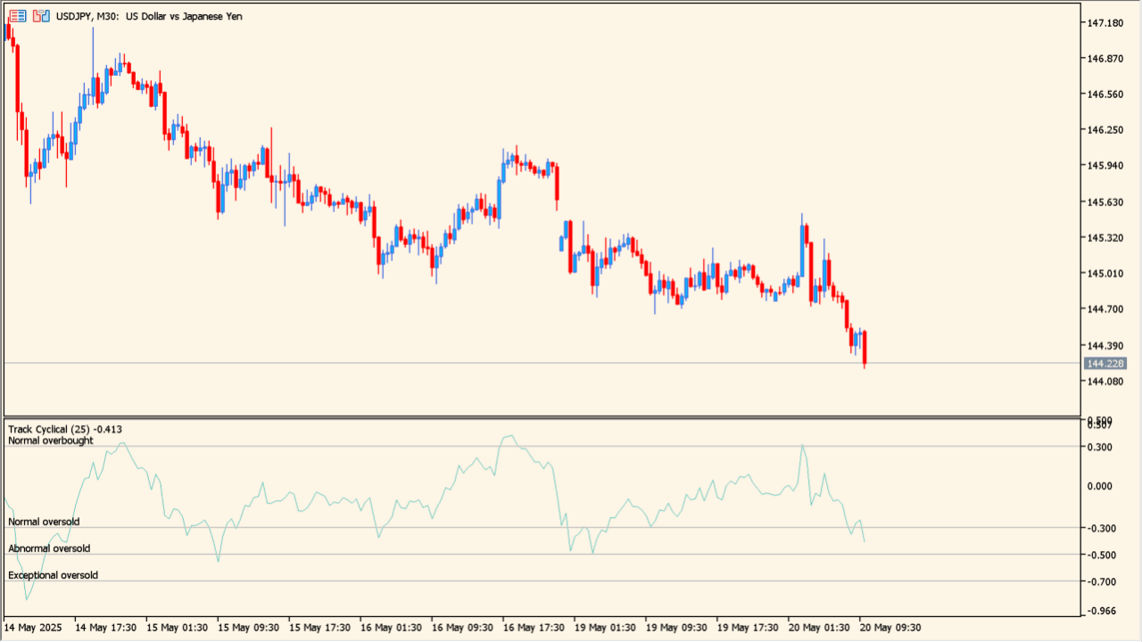The image size is (1142, 642).
Task: Click the 14 May 2025 date label
Action: tap(33, 627)
